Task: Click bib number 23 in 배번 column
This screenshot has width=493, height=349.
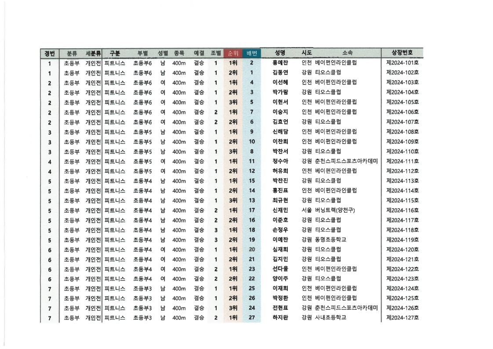Action: [x=251, y=268]
